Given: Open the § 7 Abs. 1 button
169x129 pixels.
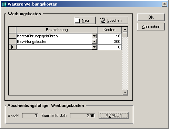Looking at the screenshot, I should pos(114,116).
